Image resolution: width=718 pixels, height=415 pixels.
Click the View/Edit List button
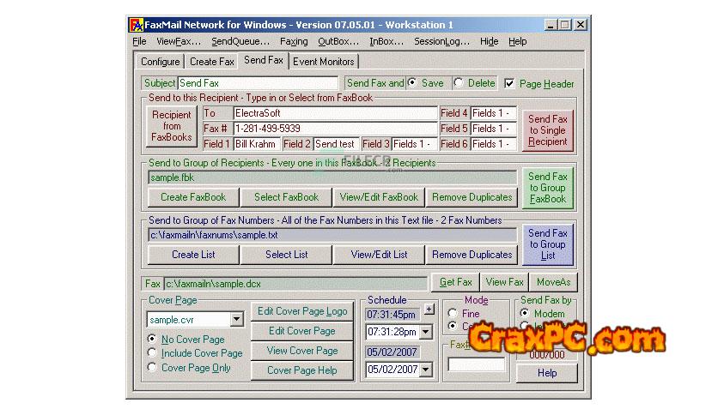point(379,255)
